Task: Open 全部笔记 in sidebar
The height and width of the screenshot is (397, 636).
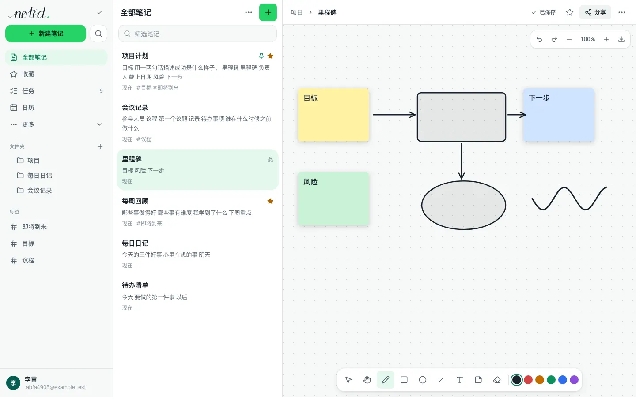Action: (56, 57)
